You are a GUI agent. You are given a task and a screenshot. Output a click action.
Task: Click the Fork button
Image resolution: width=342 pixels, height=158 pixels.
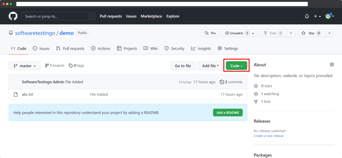coord(273,33)
